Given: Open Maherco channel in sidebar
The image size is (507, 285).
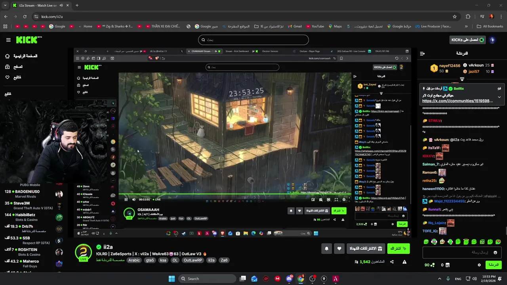Looking at the screenshot, I should [33, 263].
